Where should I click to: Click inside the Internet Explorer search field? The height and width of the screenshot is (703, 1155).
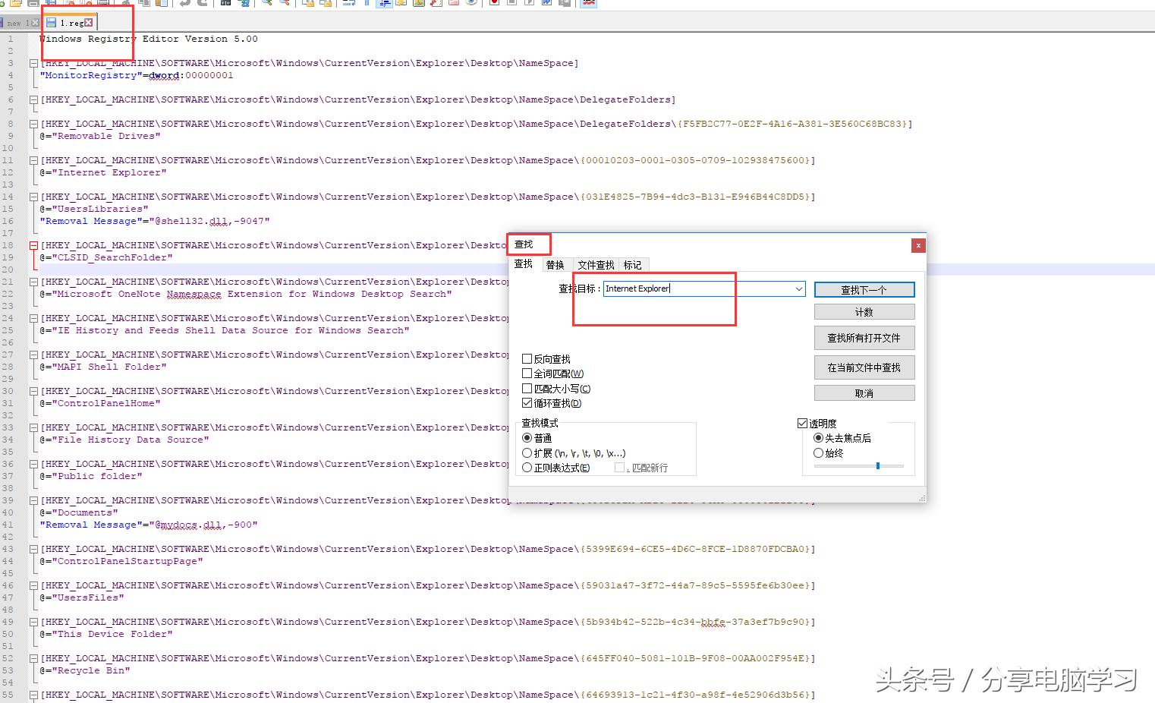click(x=668, y=288)
